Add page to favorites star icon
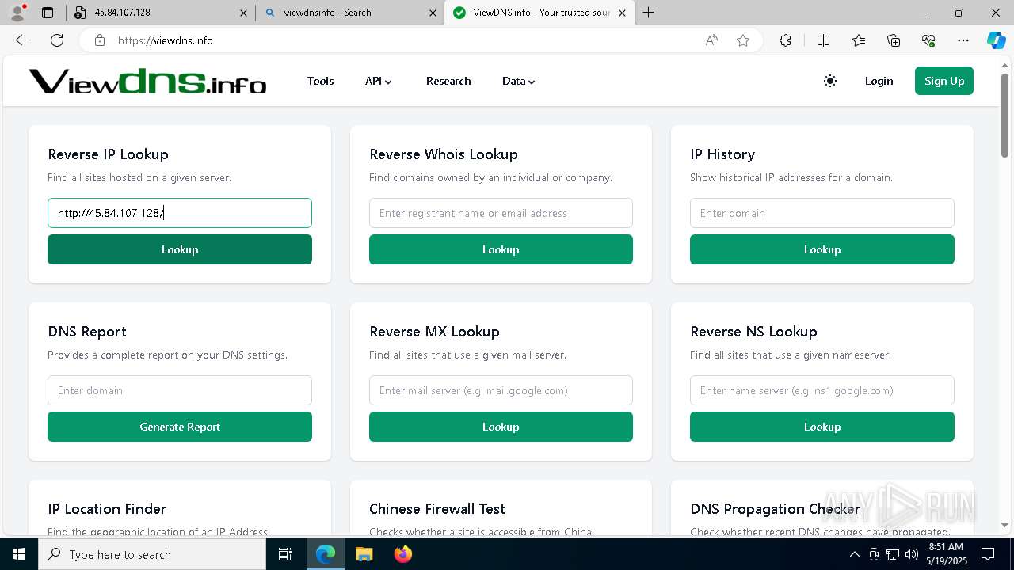1014x570 pixels. pos(743,40)
